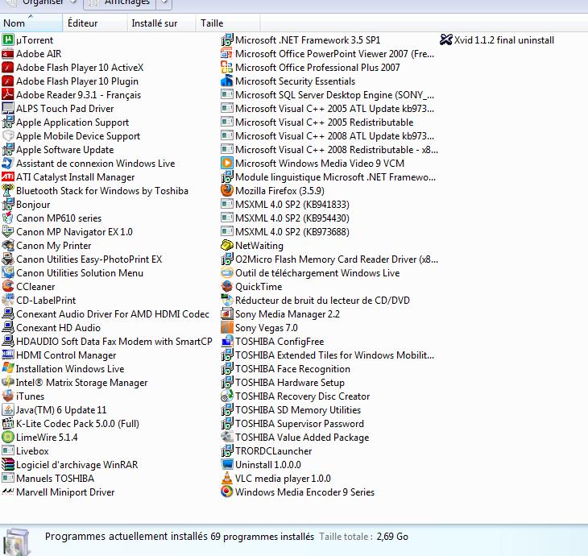
Task: Click the CCleaner icon
Action: pos(8,286)
